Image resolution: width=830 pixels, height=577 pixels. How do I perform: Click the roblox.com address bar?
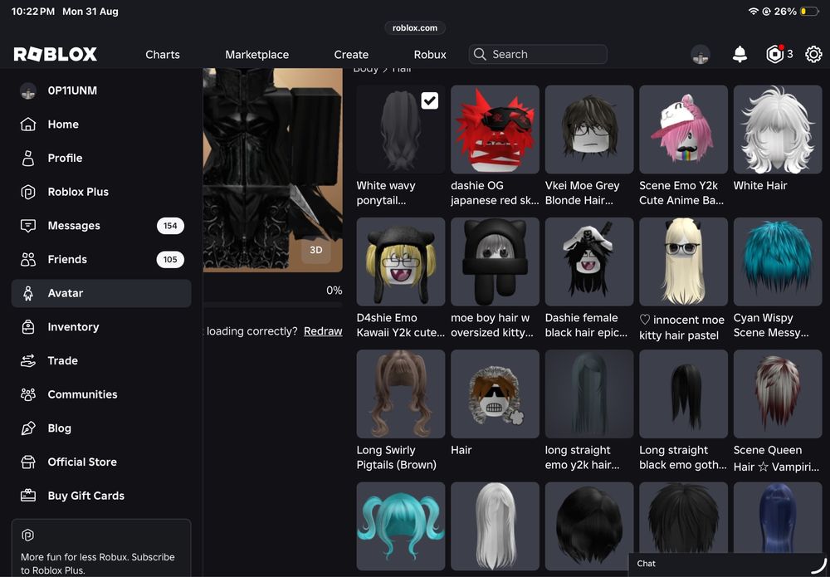point(415,28)
